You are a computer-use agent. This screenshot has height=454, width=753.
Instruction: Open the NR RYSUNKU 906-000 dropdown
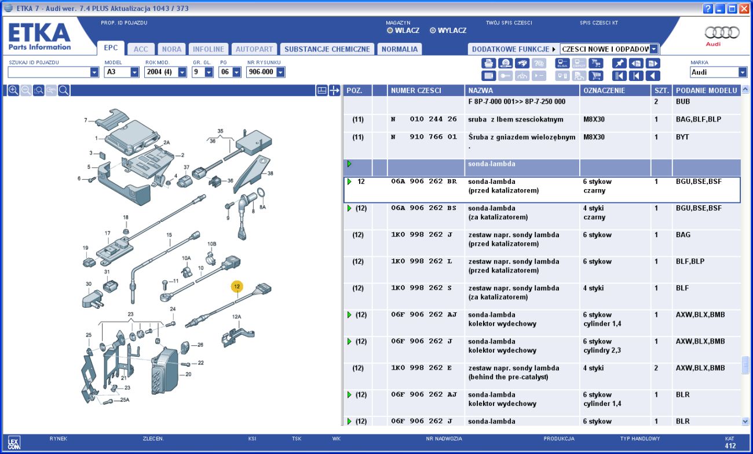coord(280,72)
